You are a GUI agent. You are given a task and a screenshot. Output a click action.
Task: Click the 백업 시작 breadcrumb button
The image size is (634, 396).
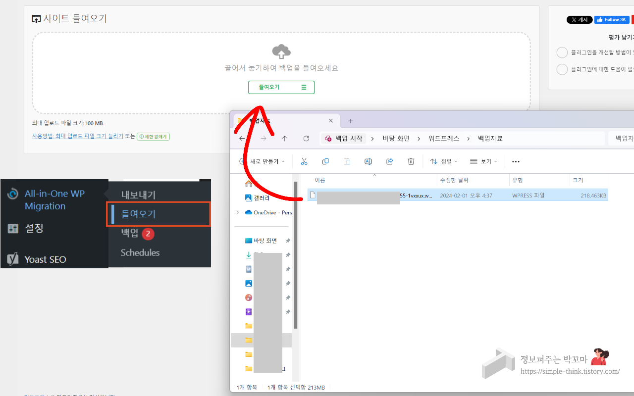point(344,139)
